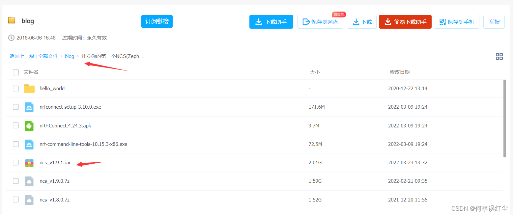This screenshot has height=215, width=513.
Task: Click the 过期时间：永久有效 text
Action: [x=84, y=38]
